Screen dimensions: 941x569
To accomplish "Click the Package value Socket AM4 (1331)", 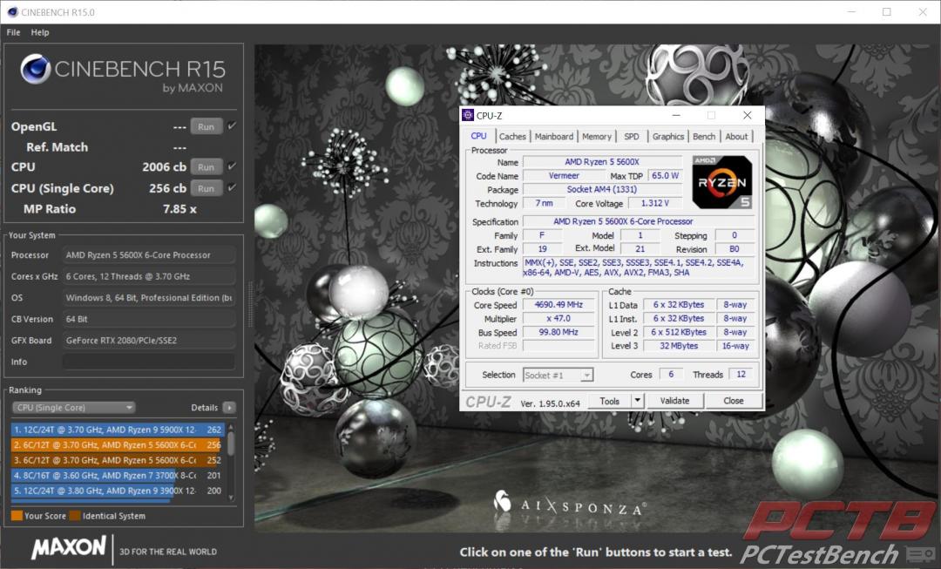I will 602,190.
